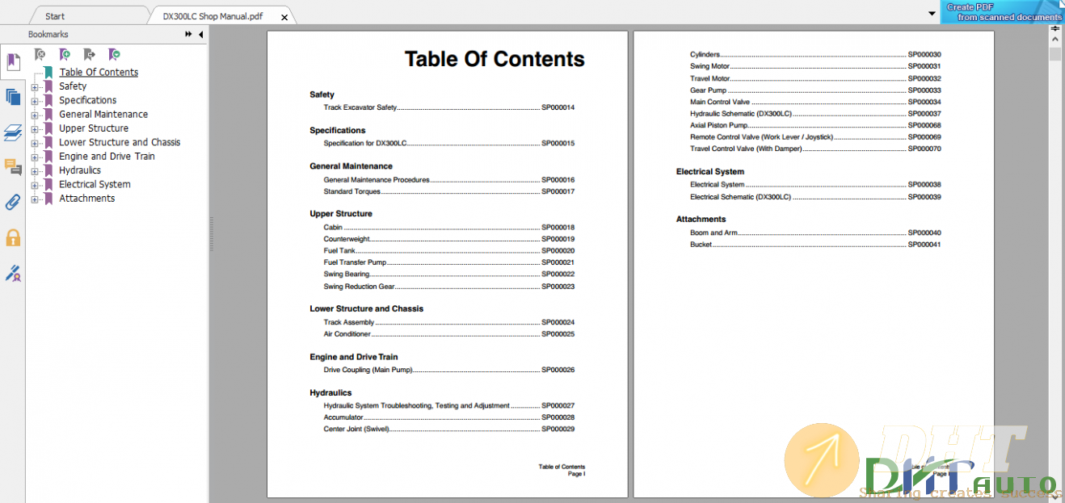Select the Hydraulics bookmark

coord(80,170)
